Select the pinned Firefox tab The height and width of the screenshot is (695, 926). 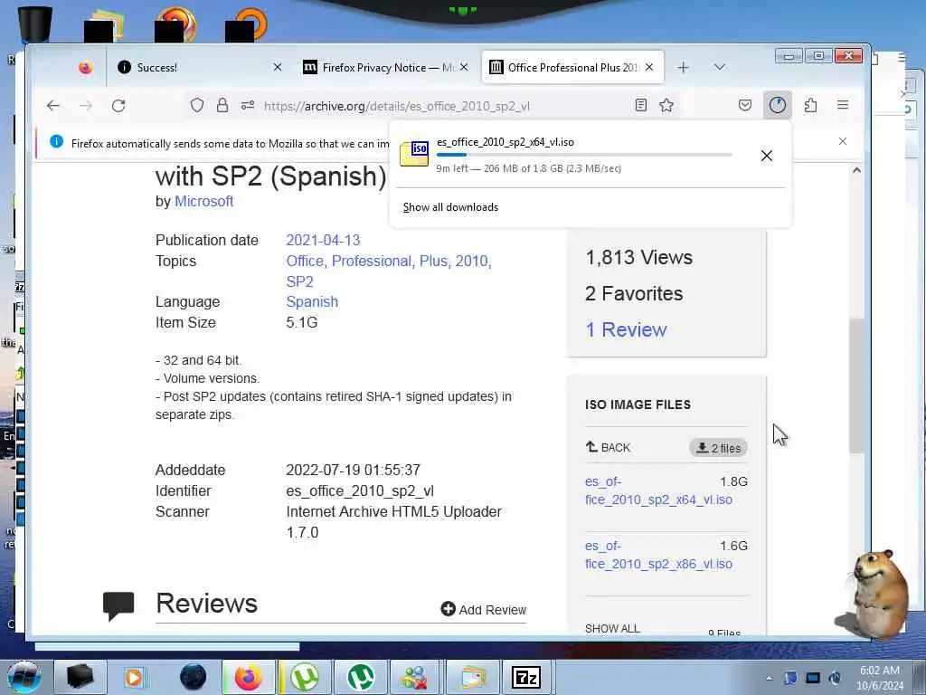pyautogui.click(x=86, y=68)
